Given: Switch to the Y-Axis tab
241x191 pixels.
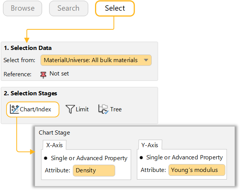Looking at the screenshot, I should pyautogui.click(x=150, y=145).
